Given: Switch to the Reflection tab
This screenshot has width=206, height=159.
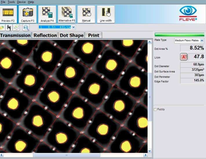Looking at the screenshot, I should 45,35.
